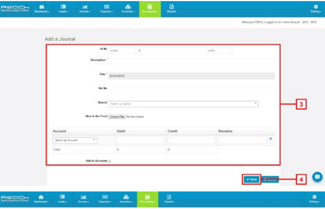Focus the JV No suffix field

[x=219, y=50]
